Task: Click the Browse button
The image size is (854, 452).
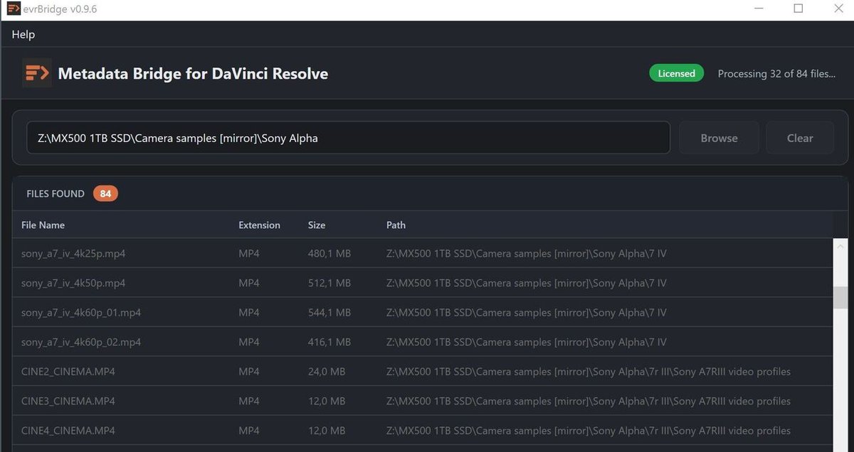Action: 719,138
